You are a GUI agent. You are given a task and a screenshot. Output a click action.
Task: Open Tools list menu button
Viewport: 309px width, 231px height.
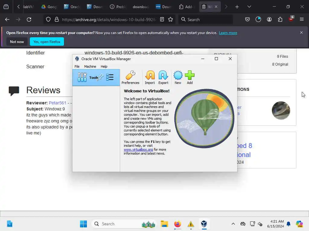coord(110,77)
